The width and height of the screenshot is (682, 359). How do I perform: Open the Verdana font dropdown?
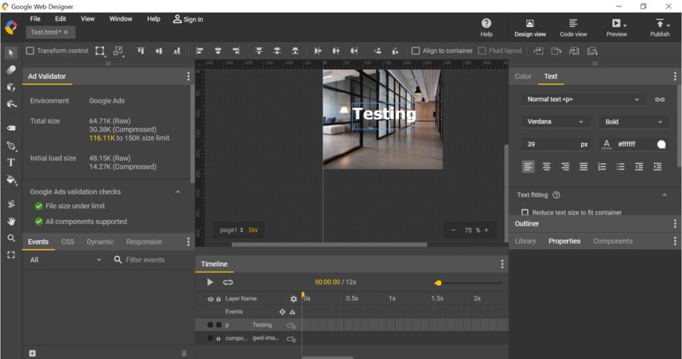pyautogui.click(x=555, y=122)
